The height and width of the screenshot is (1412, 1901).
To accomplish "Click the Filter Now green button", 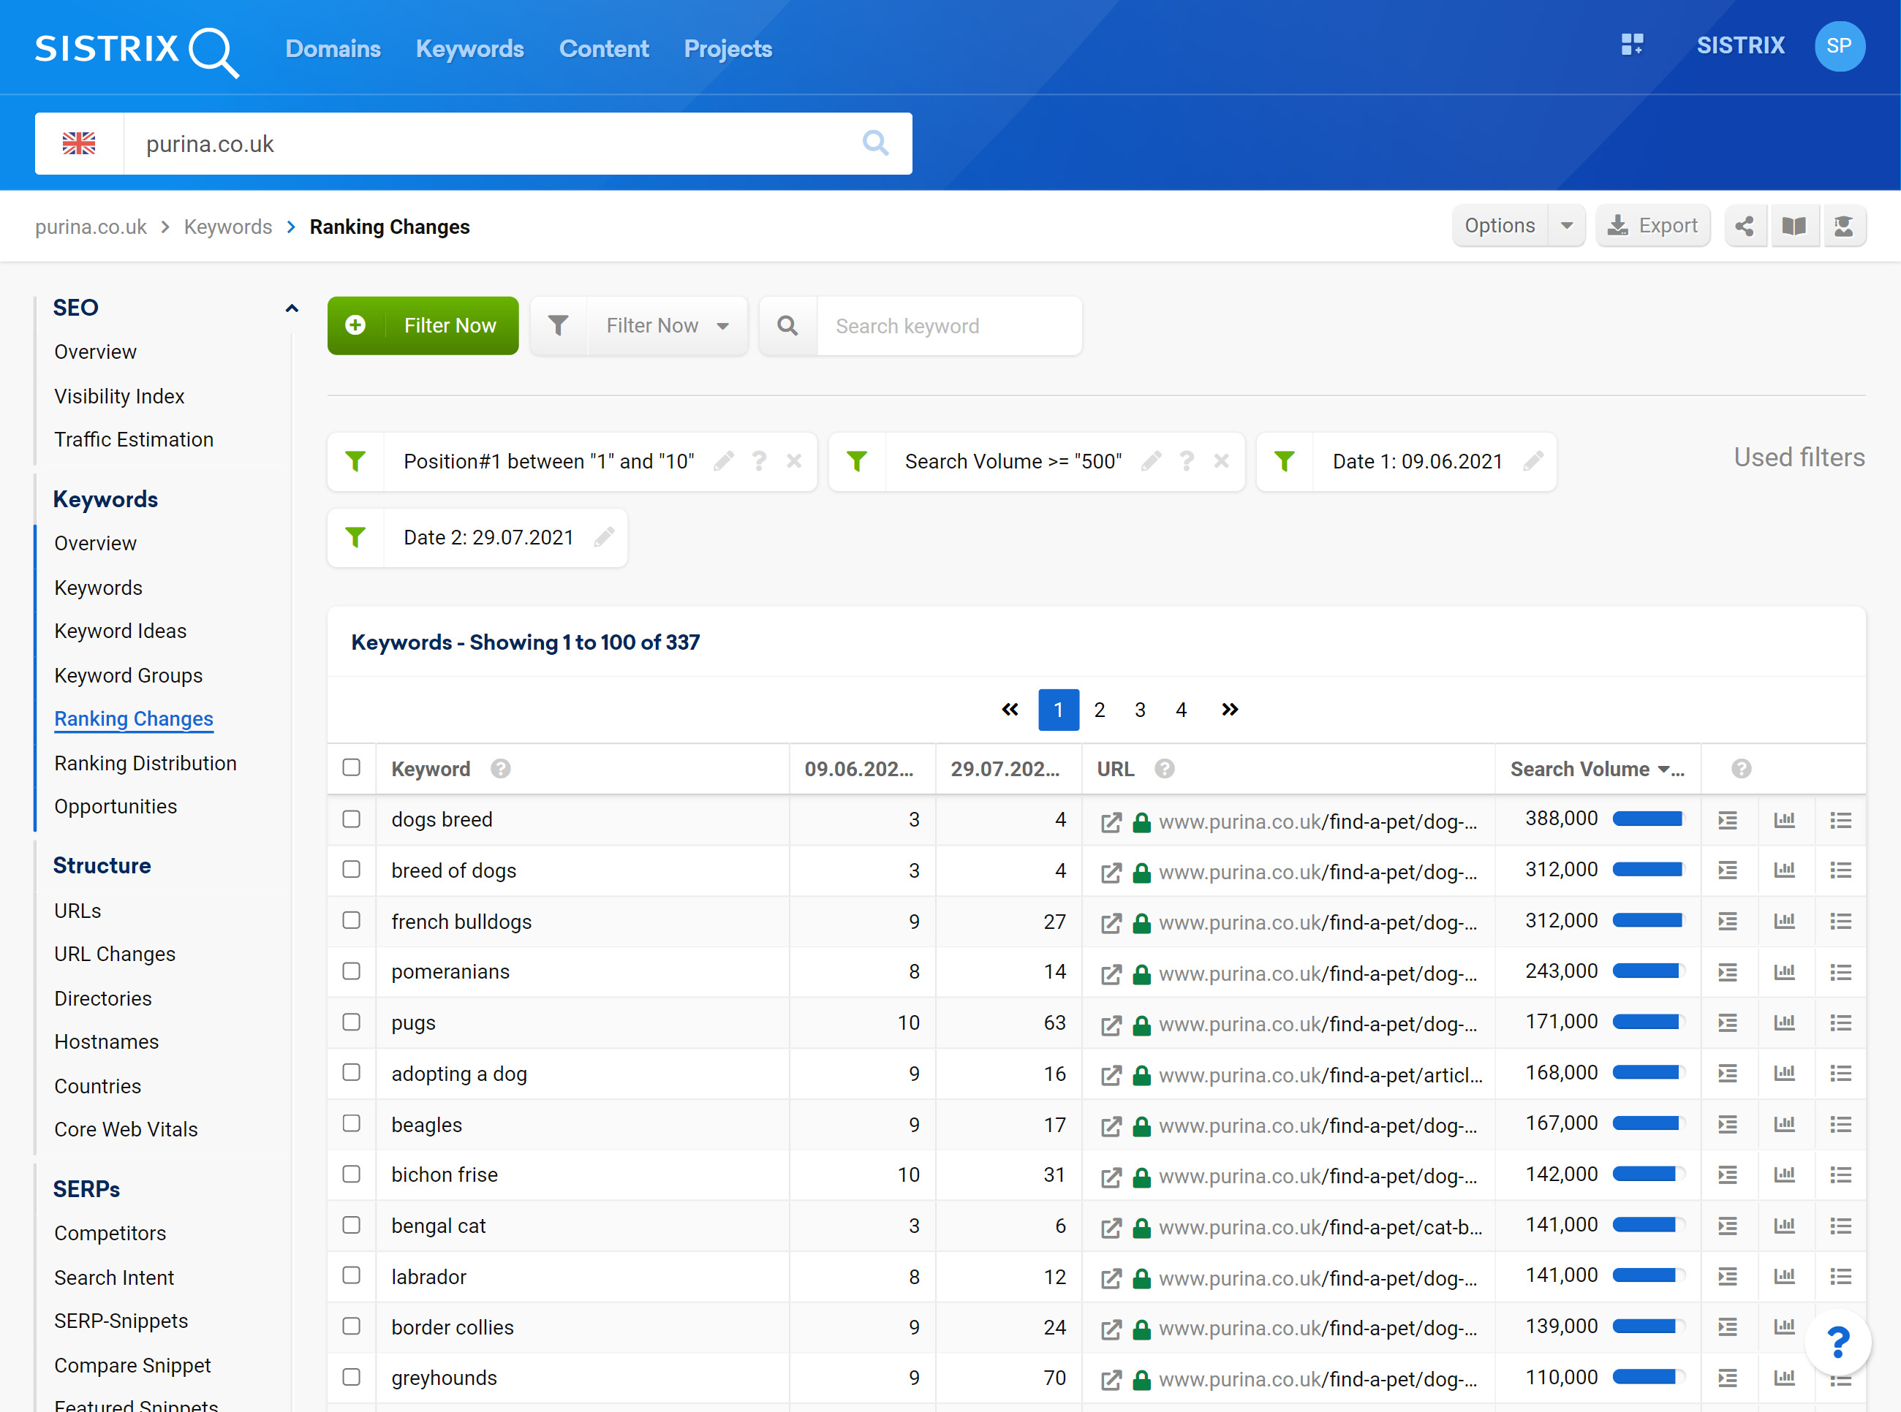I will click(x=421, y=324).
